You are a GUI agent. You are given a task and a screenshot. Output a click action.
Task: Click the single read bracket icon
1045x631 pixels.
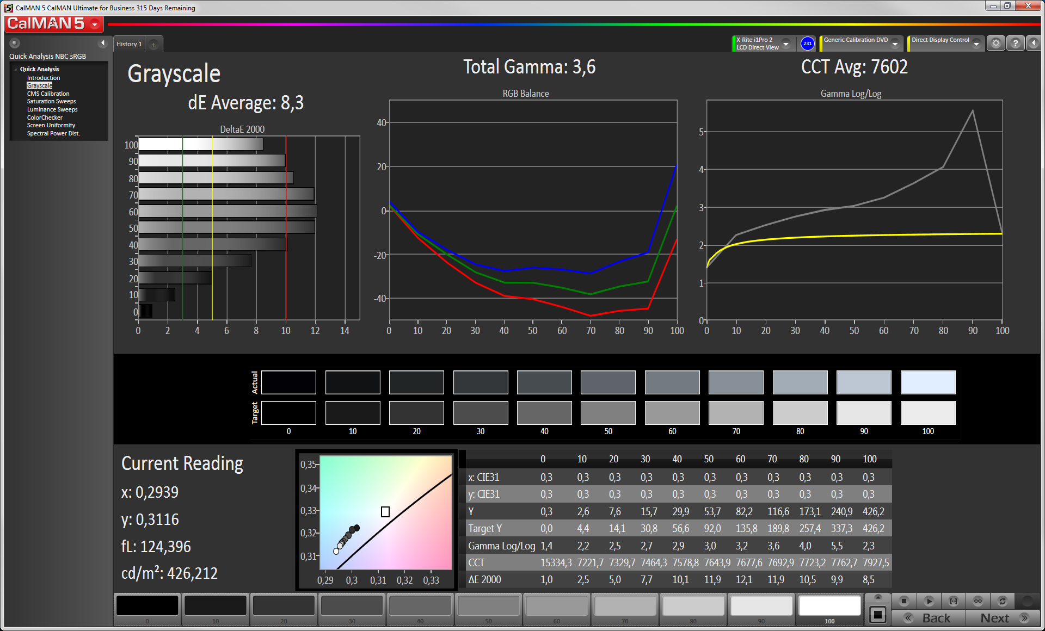click(x=953, y=601)
